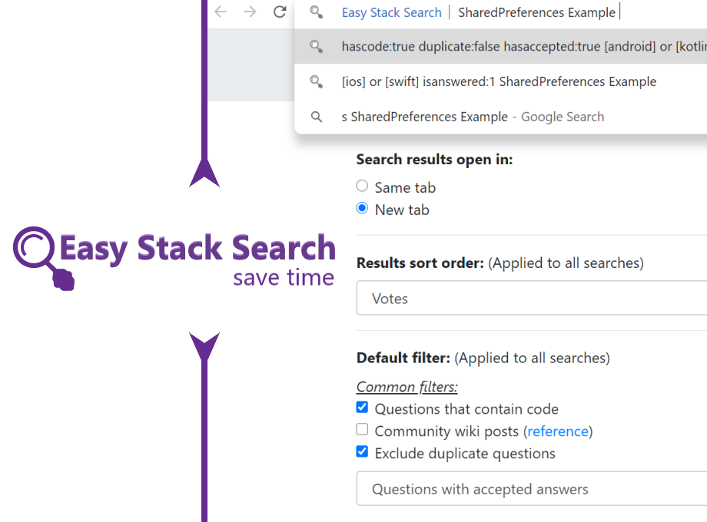Open the reference link
The image size is (707, 522).
558,431
